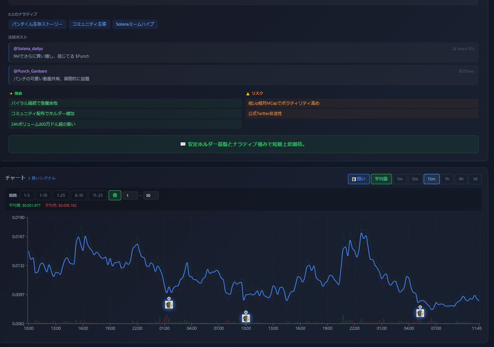Click the 9Mでさらに買い増し post text
This screenshot has width=494, height=347.
51,56
